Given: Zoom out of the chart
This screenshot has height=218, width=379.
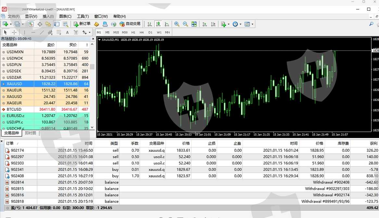Looking at the screenshot, I should (185, 24).
